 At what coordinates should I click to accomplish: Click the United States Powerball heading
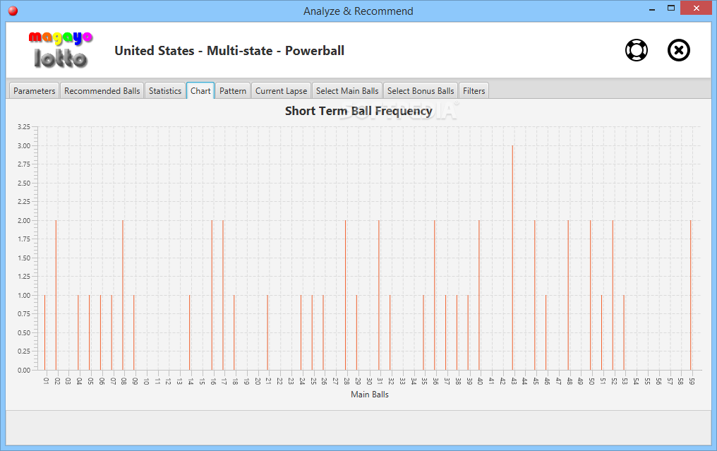click(229, 50)
